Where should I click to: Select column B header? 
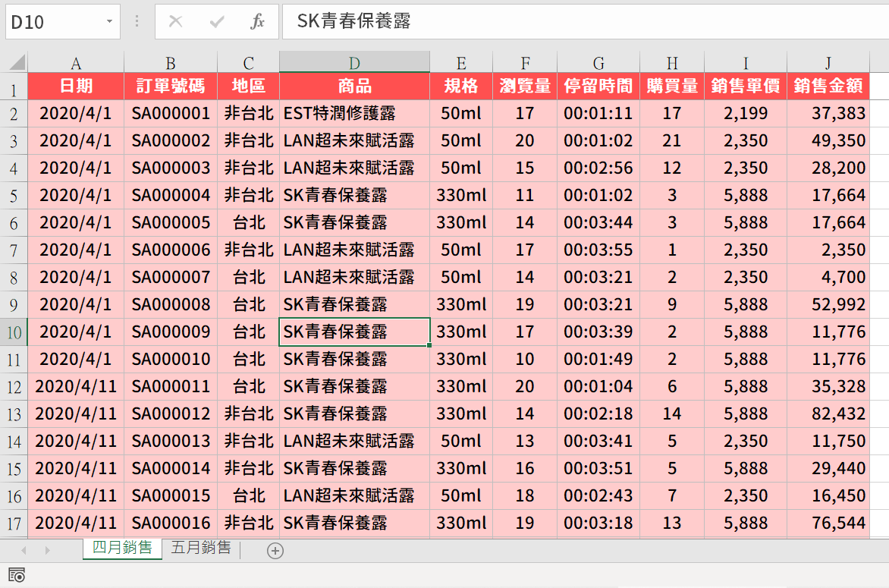171,62
